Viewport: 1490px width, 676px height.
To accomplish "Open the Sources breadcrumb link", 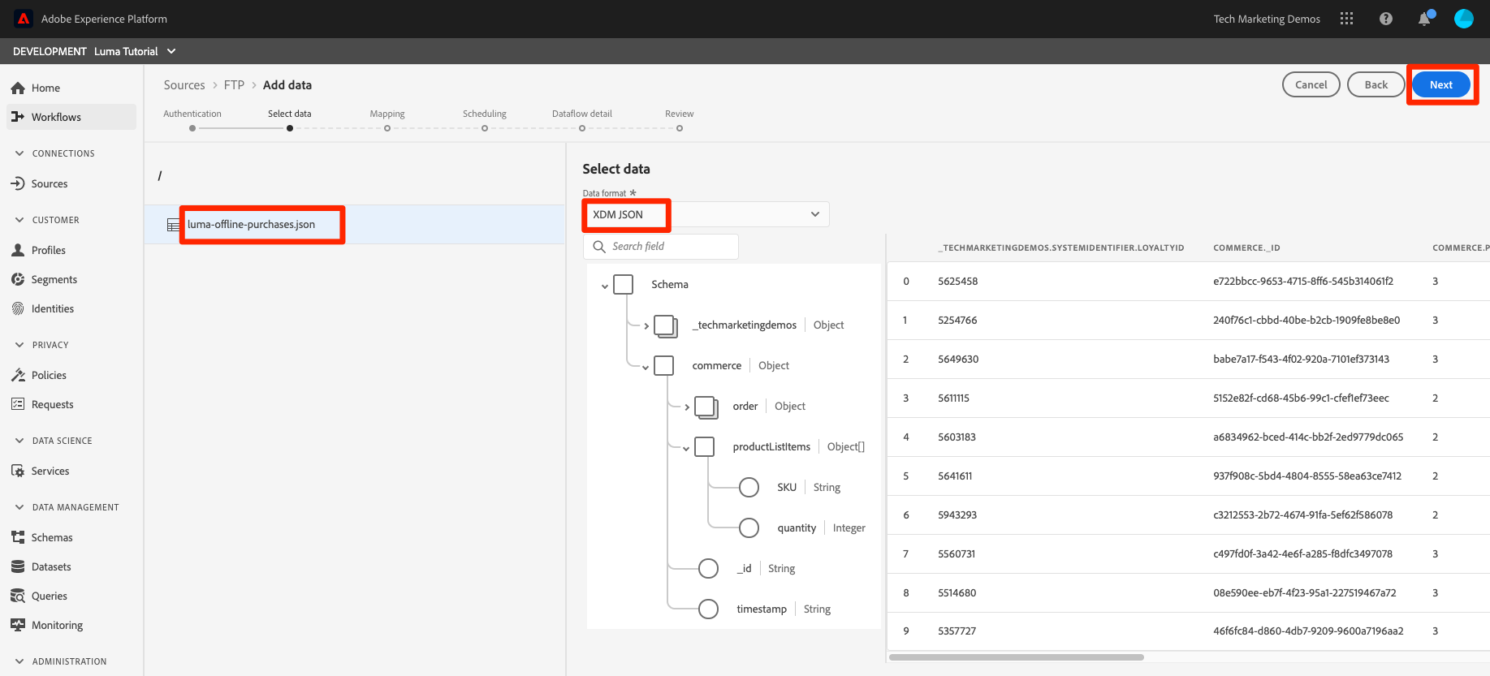I will (184, 85).
